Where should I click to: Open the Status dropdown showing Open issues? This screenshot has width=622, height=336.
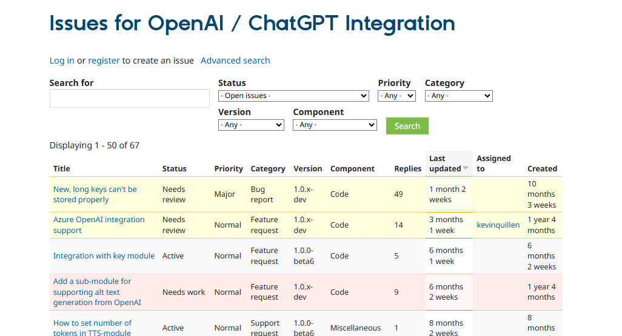pos(293,96)
